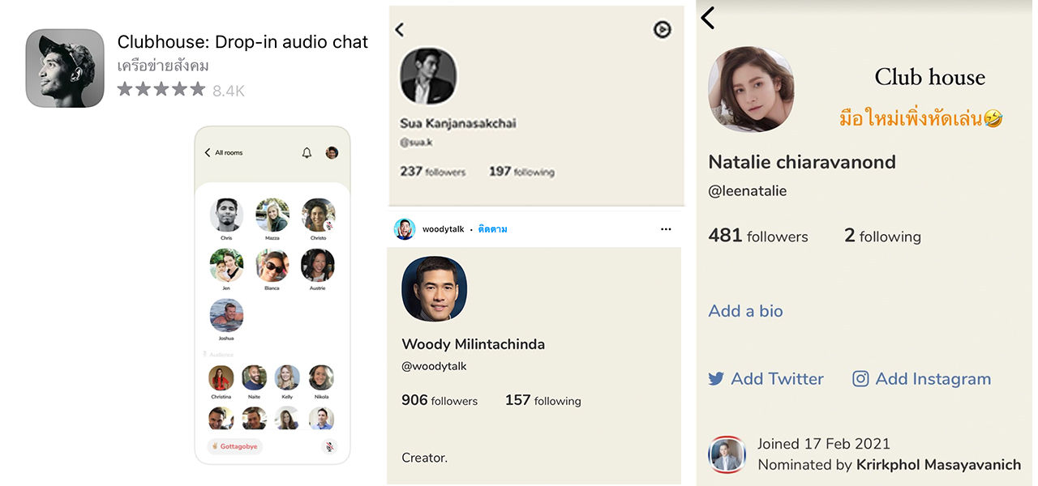Tap the play circle icon on Sua's profile
Screen dimensions: 1038x486
point(663,30)
